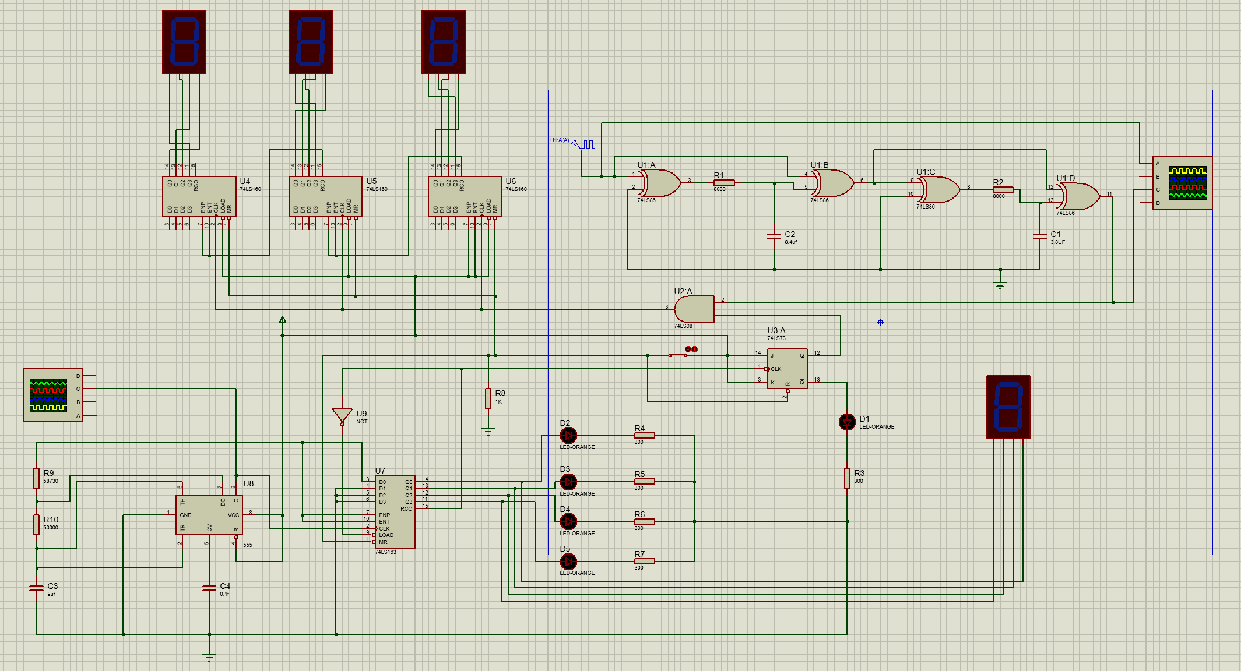This screenshot has width=1241, height=671.
Task: Select the U8 555 timer chip
Action: (x=209, y=515)
